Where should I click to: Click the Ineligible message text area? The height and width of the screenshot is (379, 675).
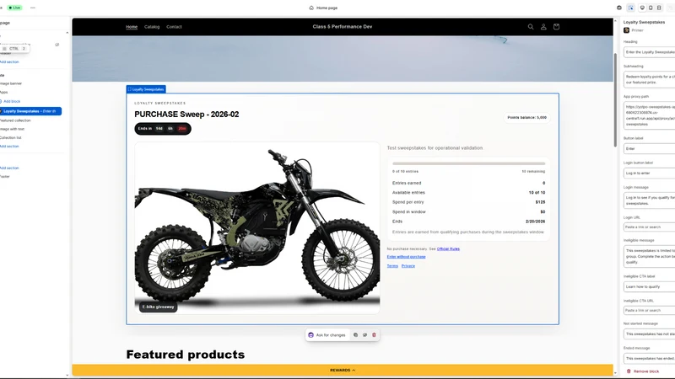coord(649,256)
